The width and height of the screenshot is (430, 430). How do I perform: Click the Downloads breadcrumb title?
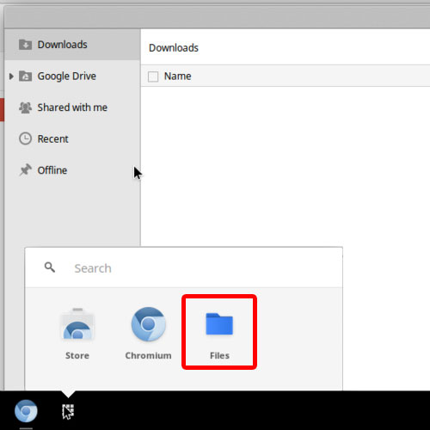point(174,47)
